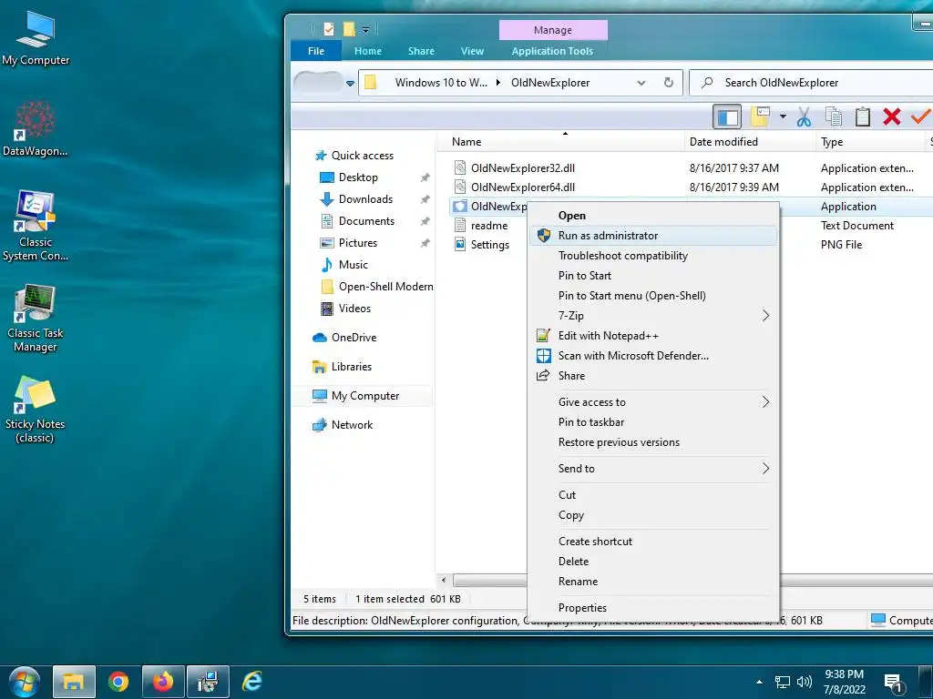Choose Pin to Start menu (Open-Shell)
933x699 pixels.
tap(652, 296)
